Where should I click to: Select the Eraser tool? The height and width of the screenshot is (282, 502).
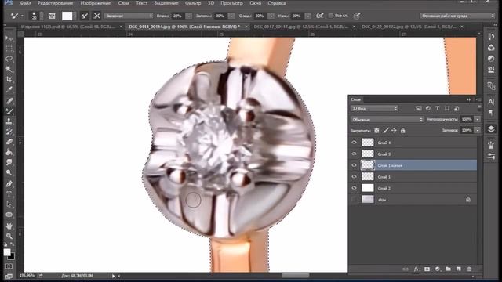point(9,142)
